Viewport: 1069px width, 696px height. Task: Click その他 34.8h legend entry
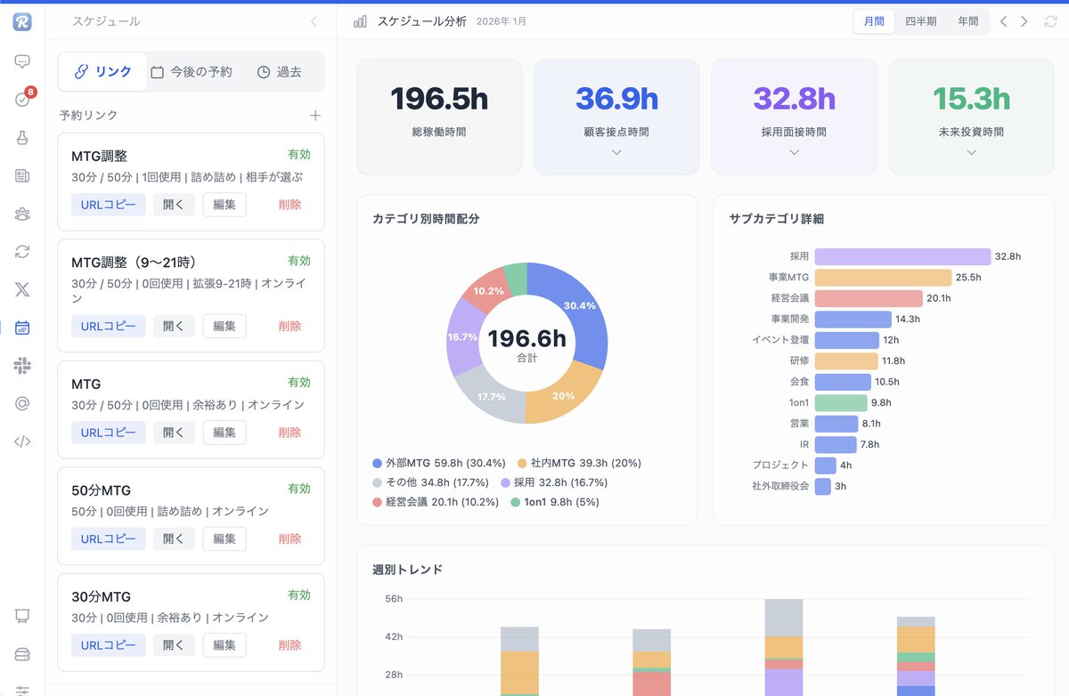pyautogui.click(x=431, y=482)
